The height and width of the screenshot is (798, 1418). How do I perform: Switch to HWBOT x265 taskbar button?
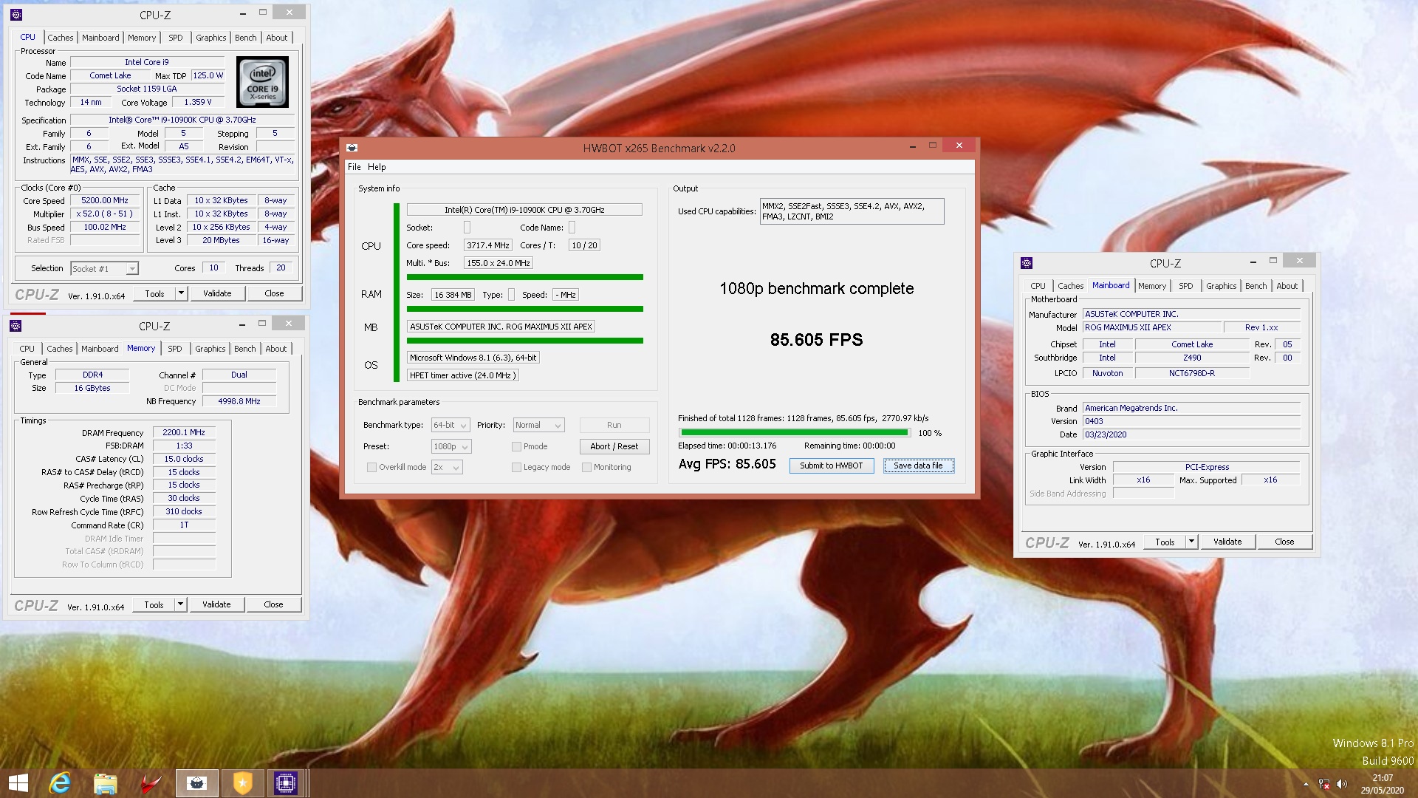tap(196, 783)
